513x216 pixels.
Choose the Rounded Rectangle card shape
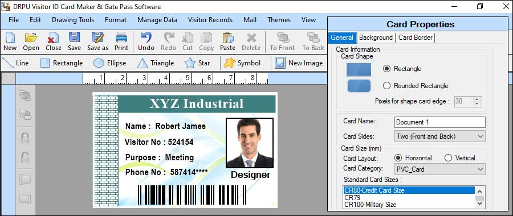(386, 86)
